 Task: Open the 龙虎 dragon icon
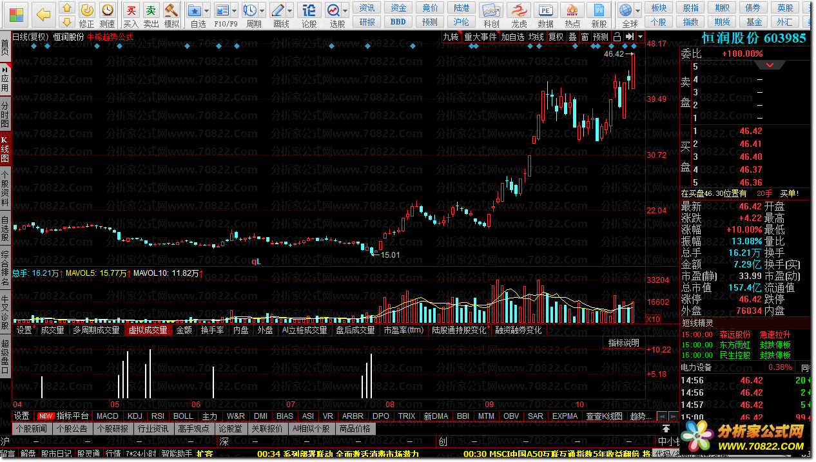(x=519, y=10)
